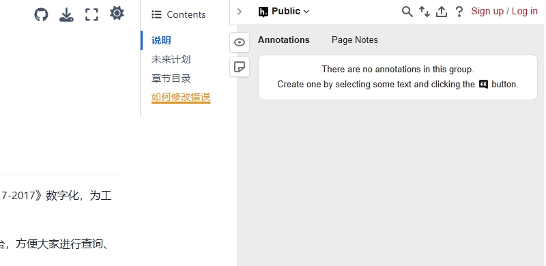The image size is (546, 266).
Task: Open the GitHub repository icon
Action: point(41,14)
